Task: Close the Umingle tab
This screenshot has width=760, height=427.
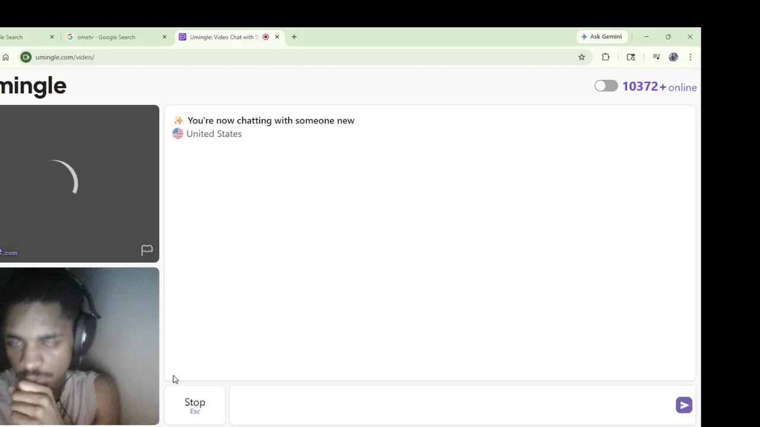Action: coord(277,37)
